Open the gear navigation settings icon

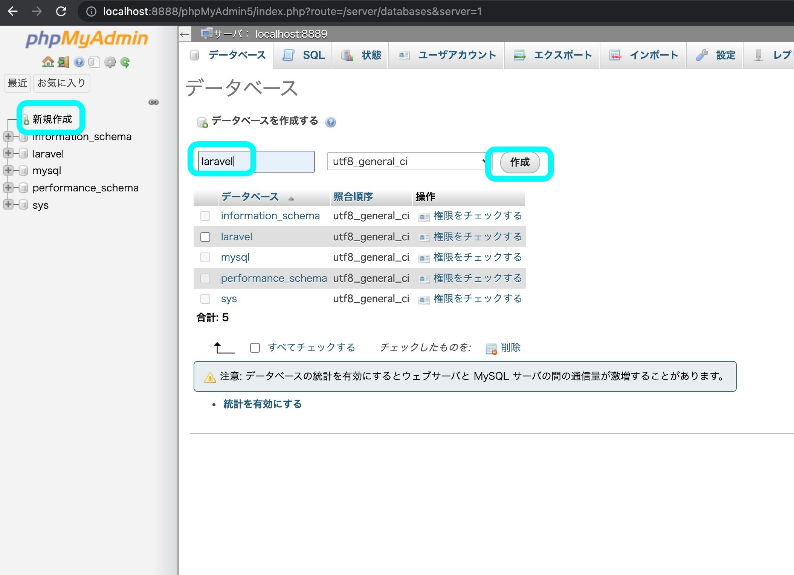[110, 62]
